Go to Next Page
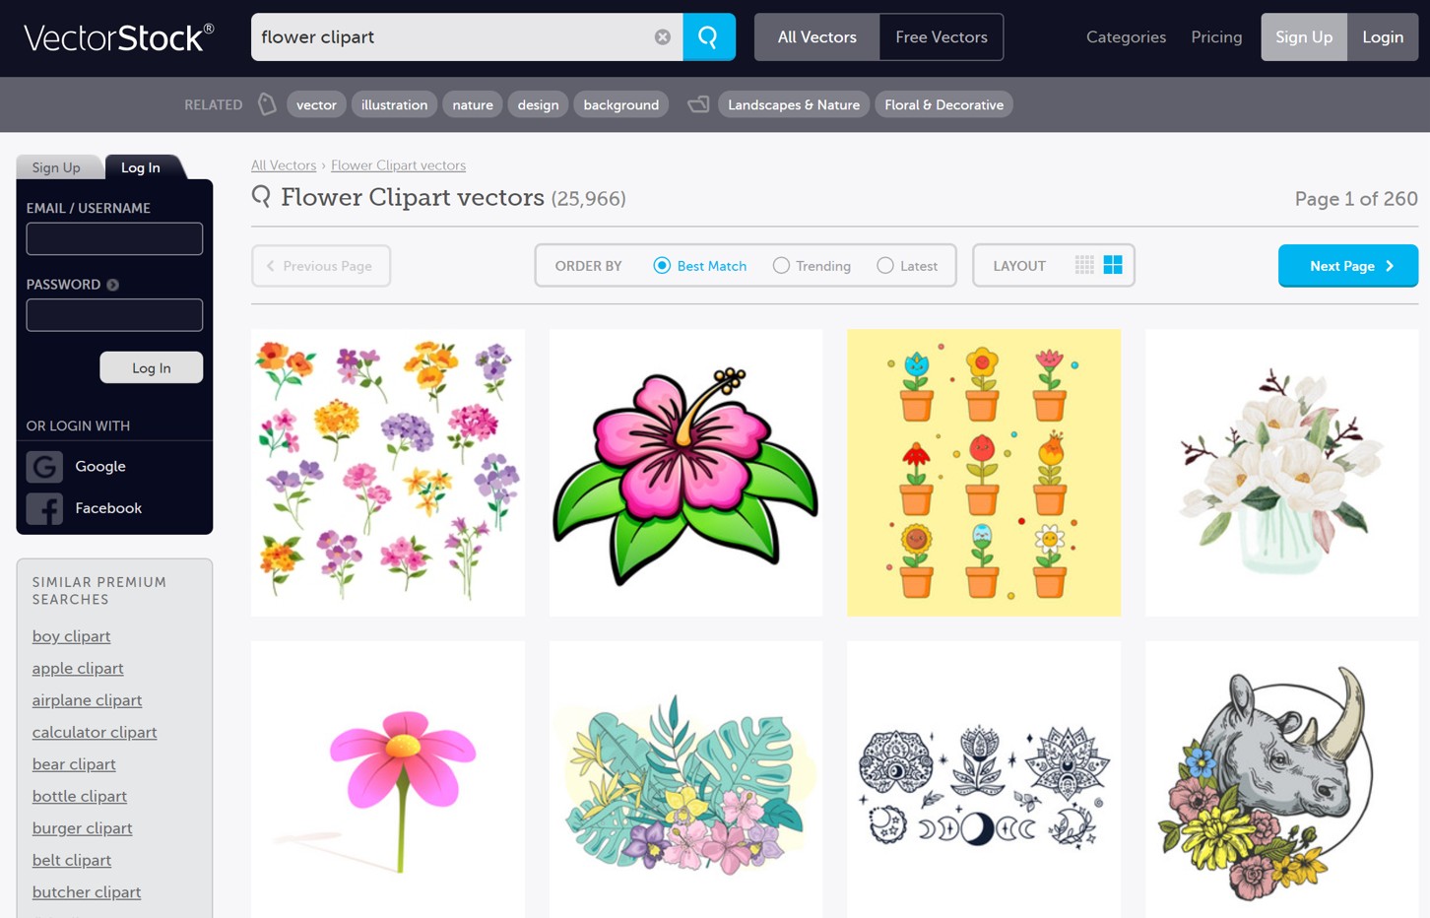 click(1348, 266)
